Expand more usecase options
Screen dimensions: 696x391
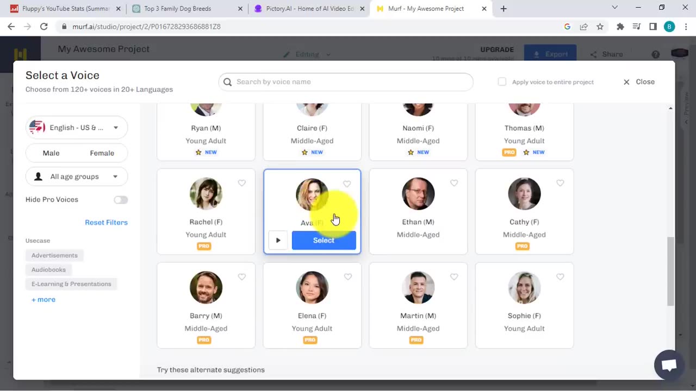tap(43, 300)
